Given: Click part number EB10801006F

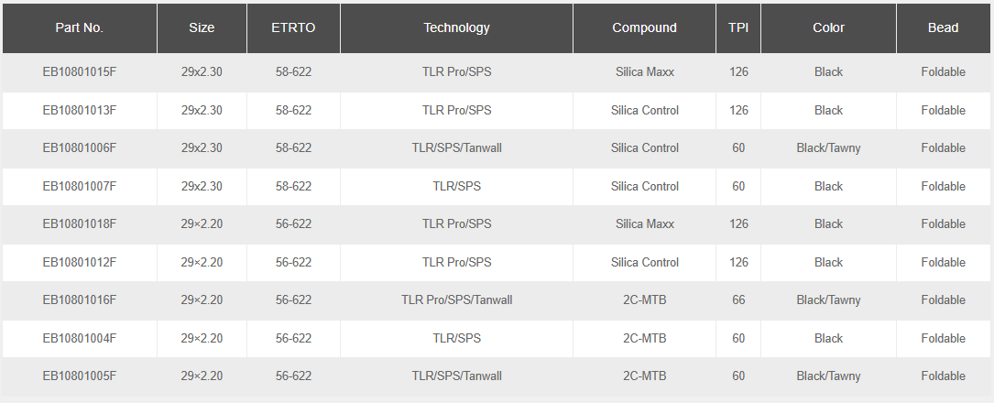Looking at the screenshot, I should [80, 147].
